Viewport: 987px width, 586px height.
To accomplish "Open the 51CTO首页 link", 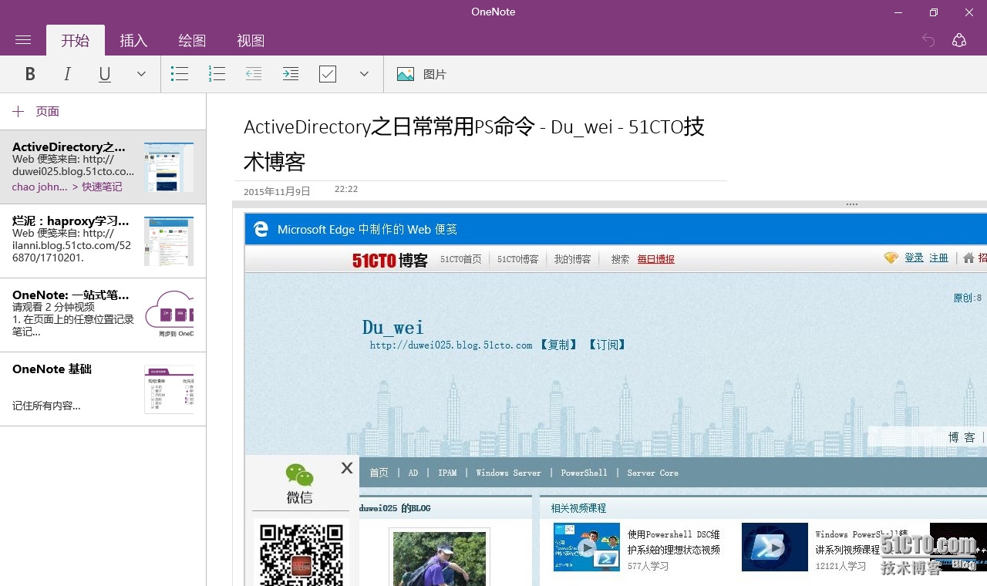I will pos(460,259).
